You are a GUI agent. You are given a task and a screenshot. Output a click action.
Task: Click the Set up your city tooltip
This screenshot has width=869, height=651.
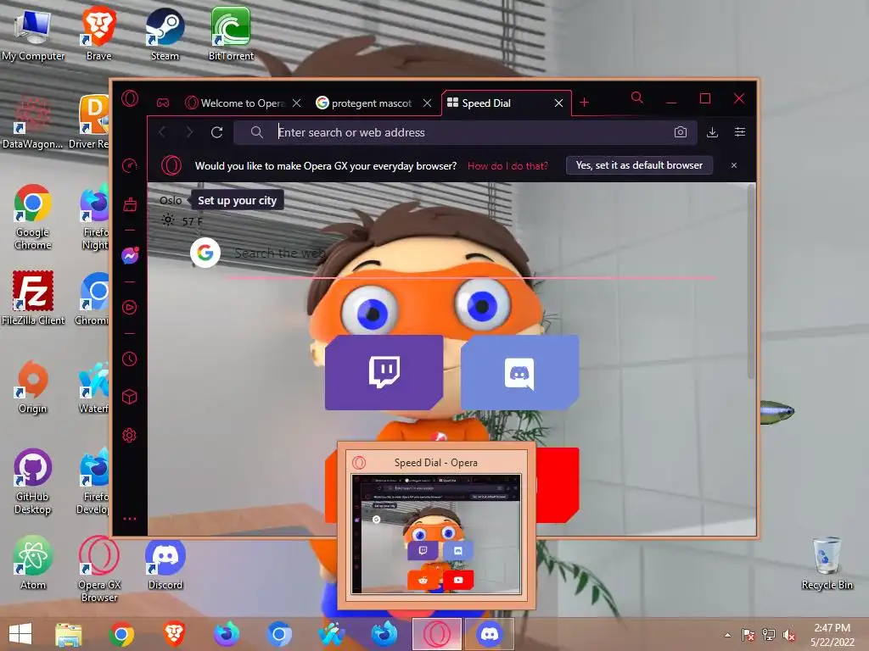[238, 200]
